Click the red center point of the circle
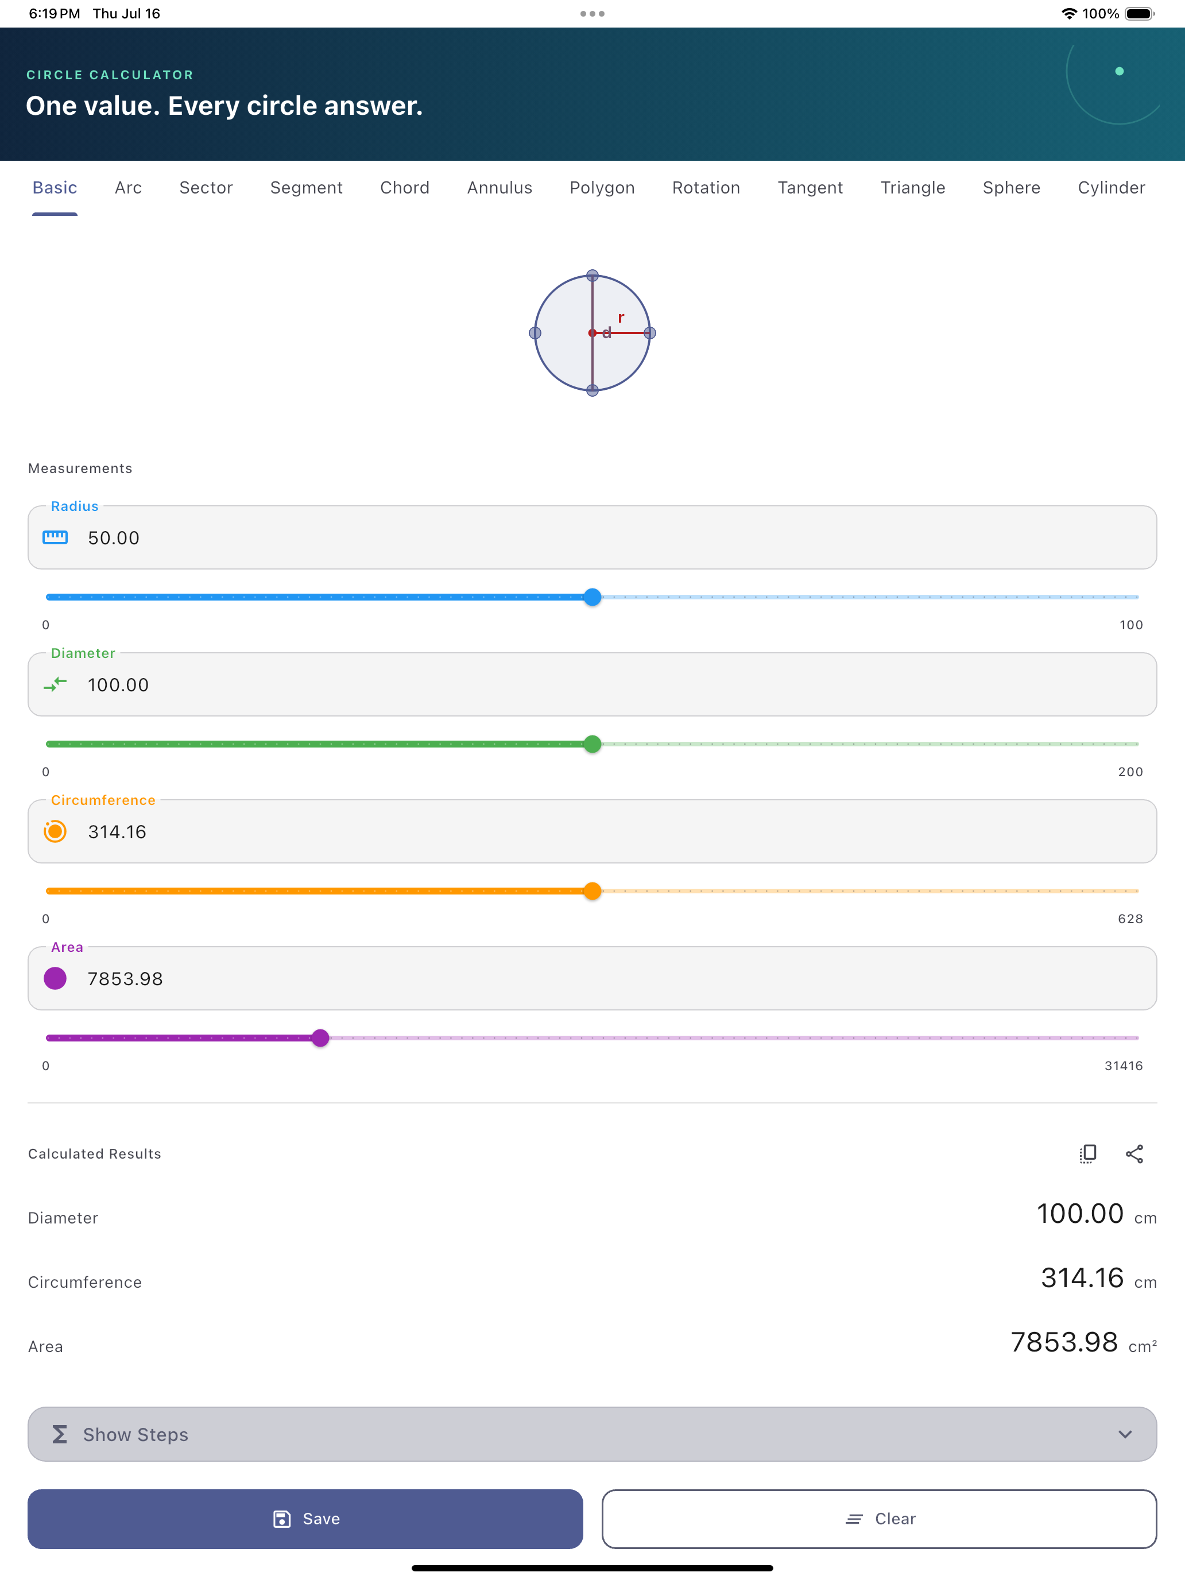 [592, 333]
